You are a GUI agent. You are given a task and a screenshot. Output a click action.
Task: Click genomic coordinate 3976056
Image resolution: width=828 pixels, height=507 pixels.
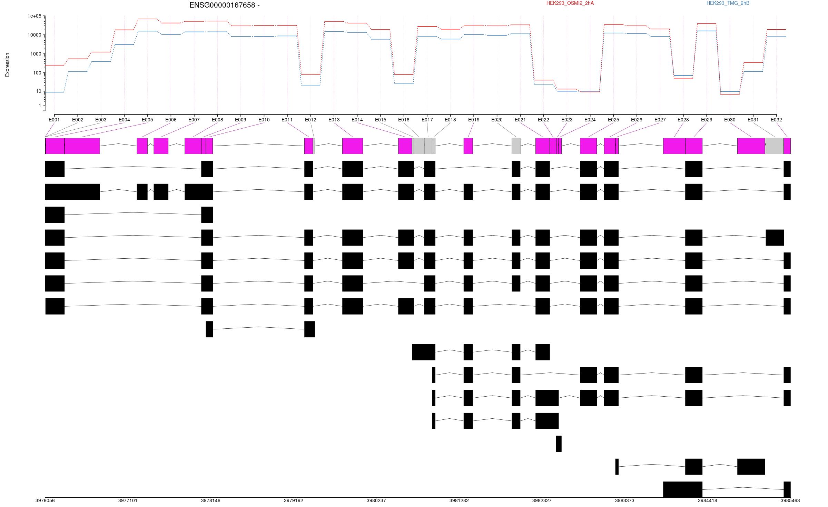[x=45, y=500]
